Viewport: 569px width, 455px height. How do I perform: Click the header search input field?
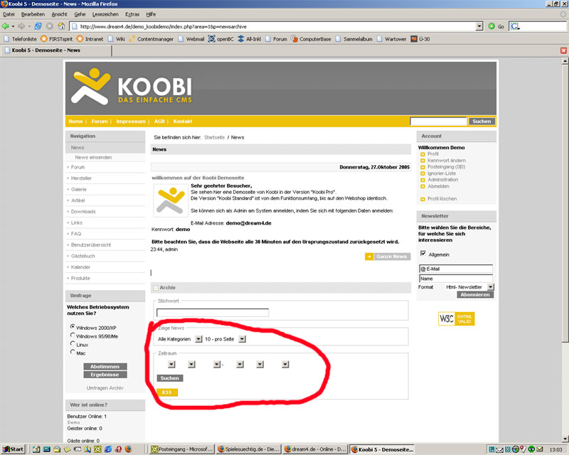click(438, 121)
